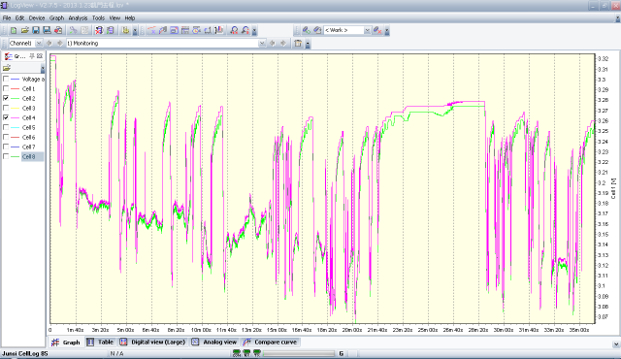
Task: Click the progress bar in status bar
Action: pyautogui.click(x=299, y=353)
